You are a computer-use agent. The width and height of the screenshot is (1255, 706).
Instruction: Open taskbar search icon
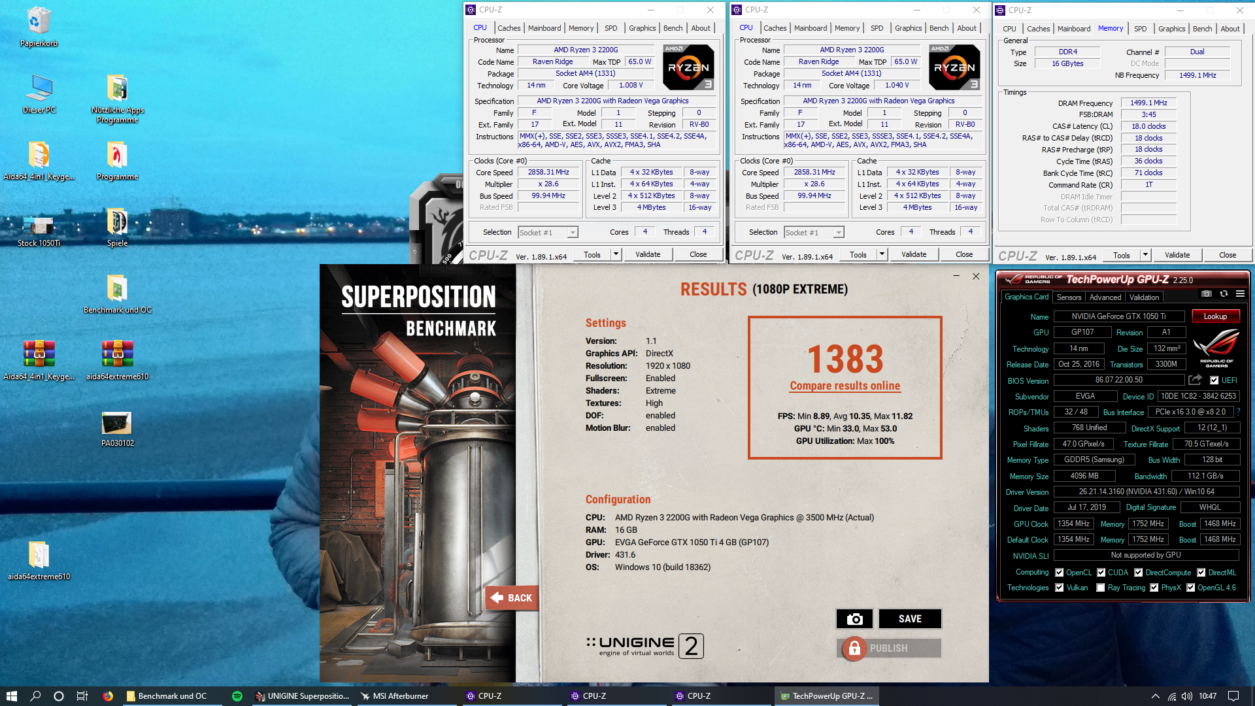point(35,696)
